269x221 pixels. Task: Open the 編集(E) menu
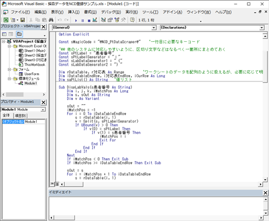pos(40,12)
